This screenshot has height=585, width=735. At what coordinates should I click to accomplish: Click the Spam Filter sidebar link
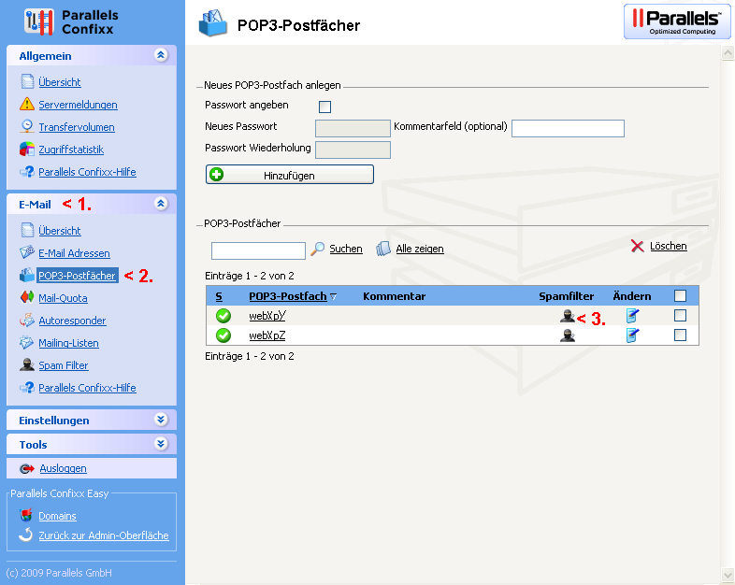[64, 365]
